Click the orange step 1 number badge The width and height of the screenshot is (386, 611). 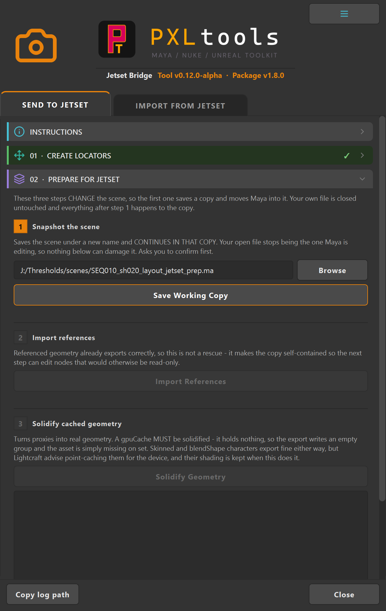[21, 227]
